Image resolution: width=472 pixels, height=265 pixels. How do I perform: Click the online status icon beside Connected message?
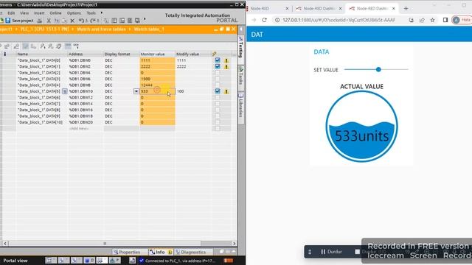click(x=141, y=261)
